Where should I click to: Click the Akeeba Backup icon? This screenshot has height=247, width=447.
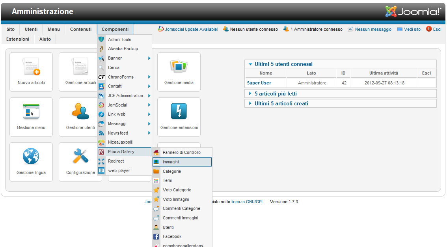tap(101, 49)
